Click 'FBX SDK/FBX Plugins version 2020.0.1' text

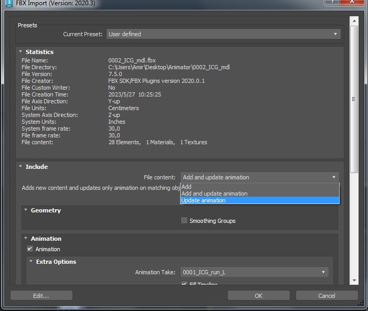[156, 81]
